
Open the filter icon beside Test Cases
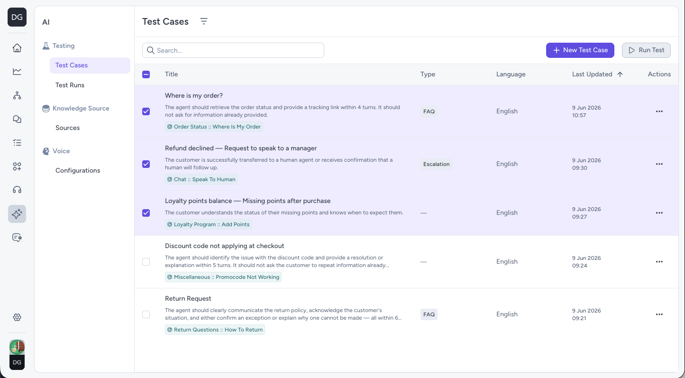204,21
